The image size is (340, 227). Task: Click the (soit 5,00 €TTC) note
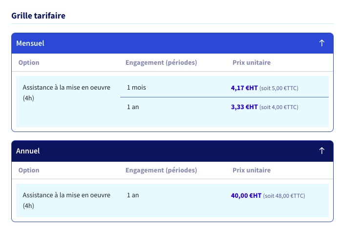tap(279, 88)
